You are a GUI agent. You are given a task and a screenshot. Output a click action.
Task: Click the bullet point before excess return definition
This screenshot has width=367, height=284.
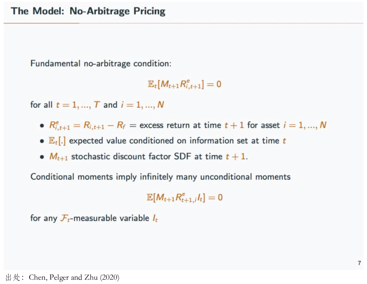pyautogui.click(x=42, y=126)
